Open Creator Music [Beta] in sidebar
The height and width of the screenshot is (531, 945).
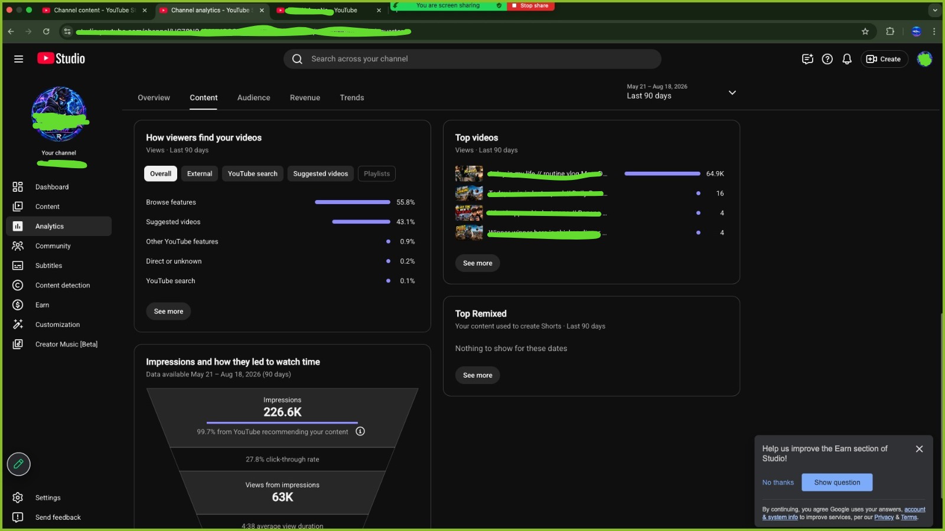(58, 344)
